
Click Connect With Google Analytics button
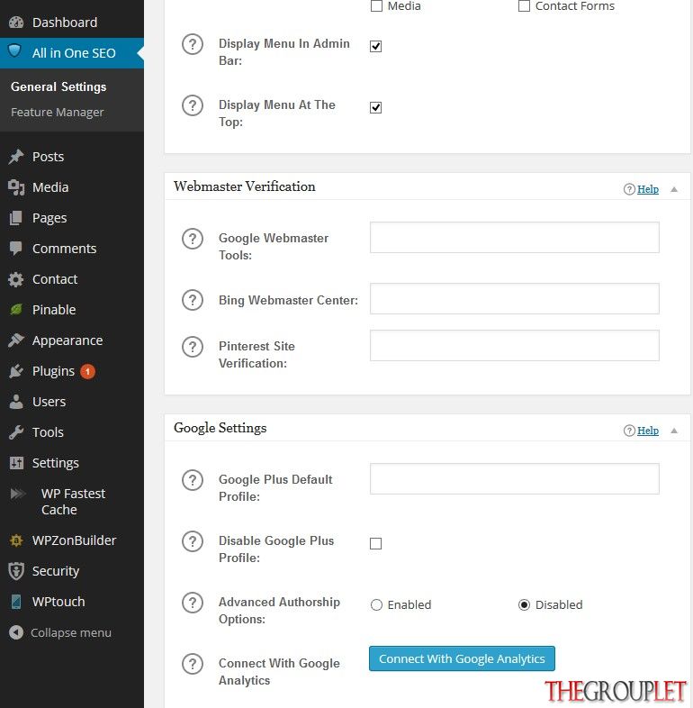[462, 658]
